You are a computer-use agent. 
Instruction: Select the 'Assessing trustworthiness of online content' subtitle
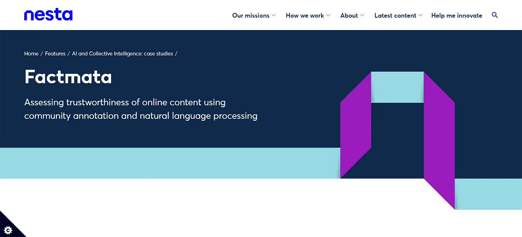coord(141,109)
